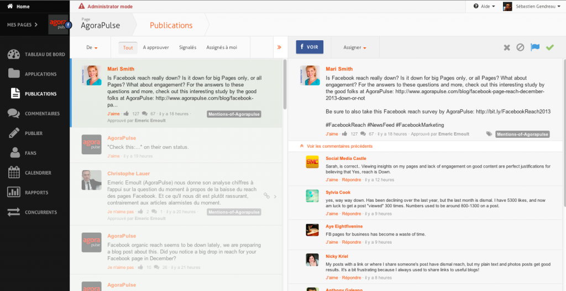Click Répondre on Social Media Castle comment

coord(352,180)
